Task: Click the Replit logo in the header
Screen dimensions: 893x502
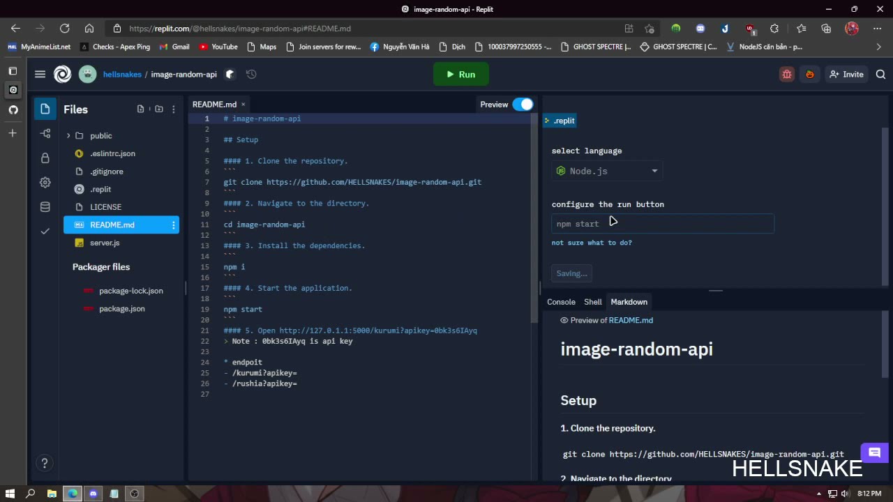Action: coord(62,74)
